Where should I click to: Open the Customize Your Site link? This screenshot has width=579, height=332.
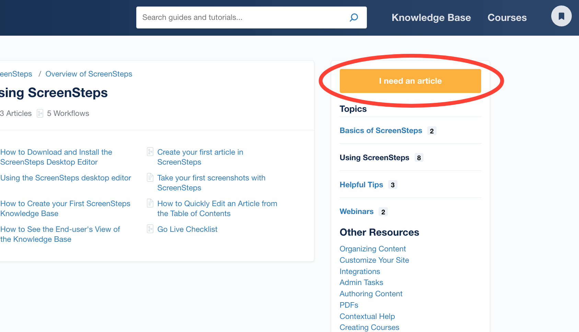click(374, 260)
